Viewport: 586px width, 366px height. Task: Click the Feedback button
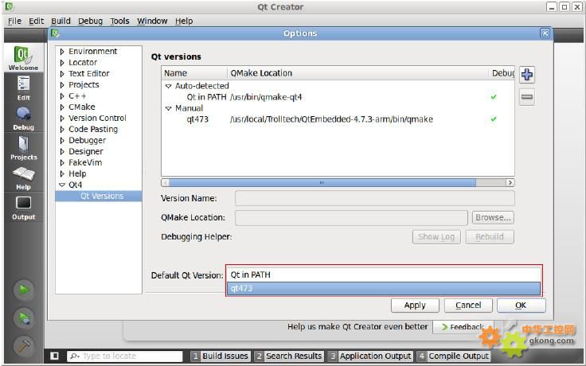[463, 327]
